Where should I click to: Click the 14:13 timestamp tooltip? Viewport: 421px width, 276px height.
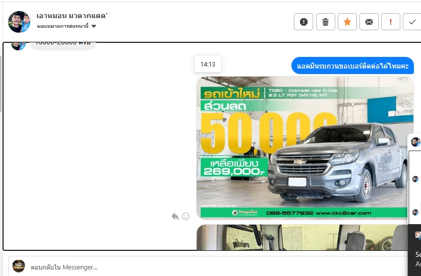(x=208, y=64)
